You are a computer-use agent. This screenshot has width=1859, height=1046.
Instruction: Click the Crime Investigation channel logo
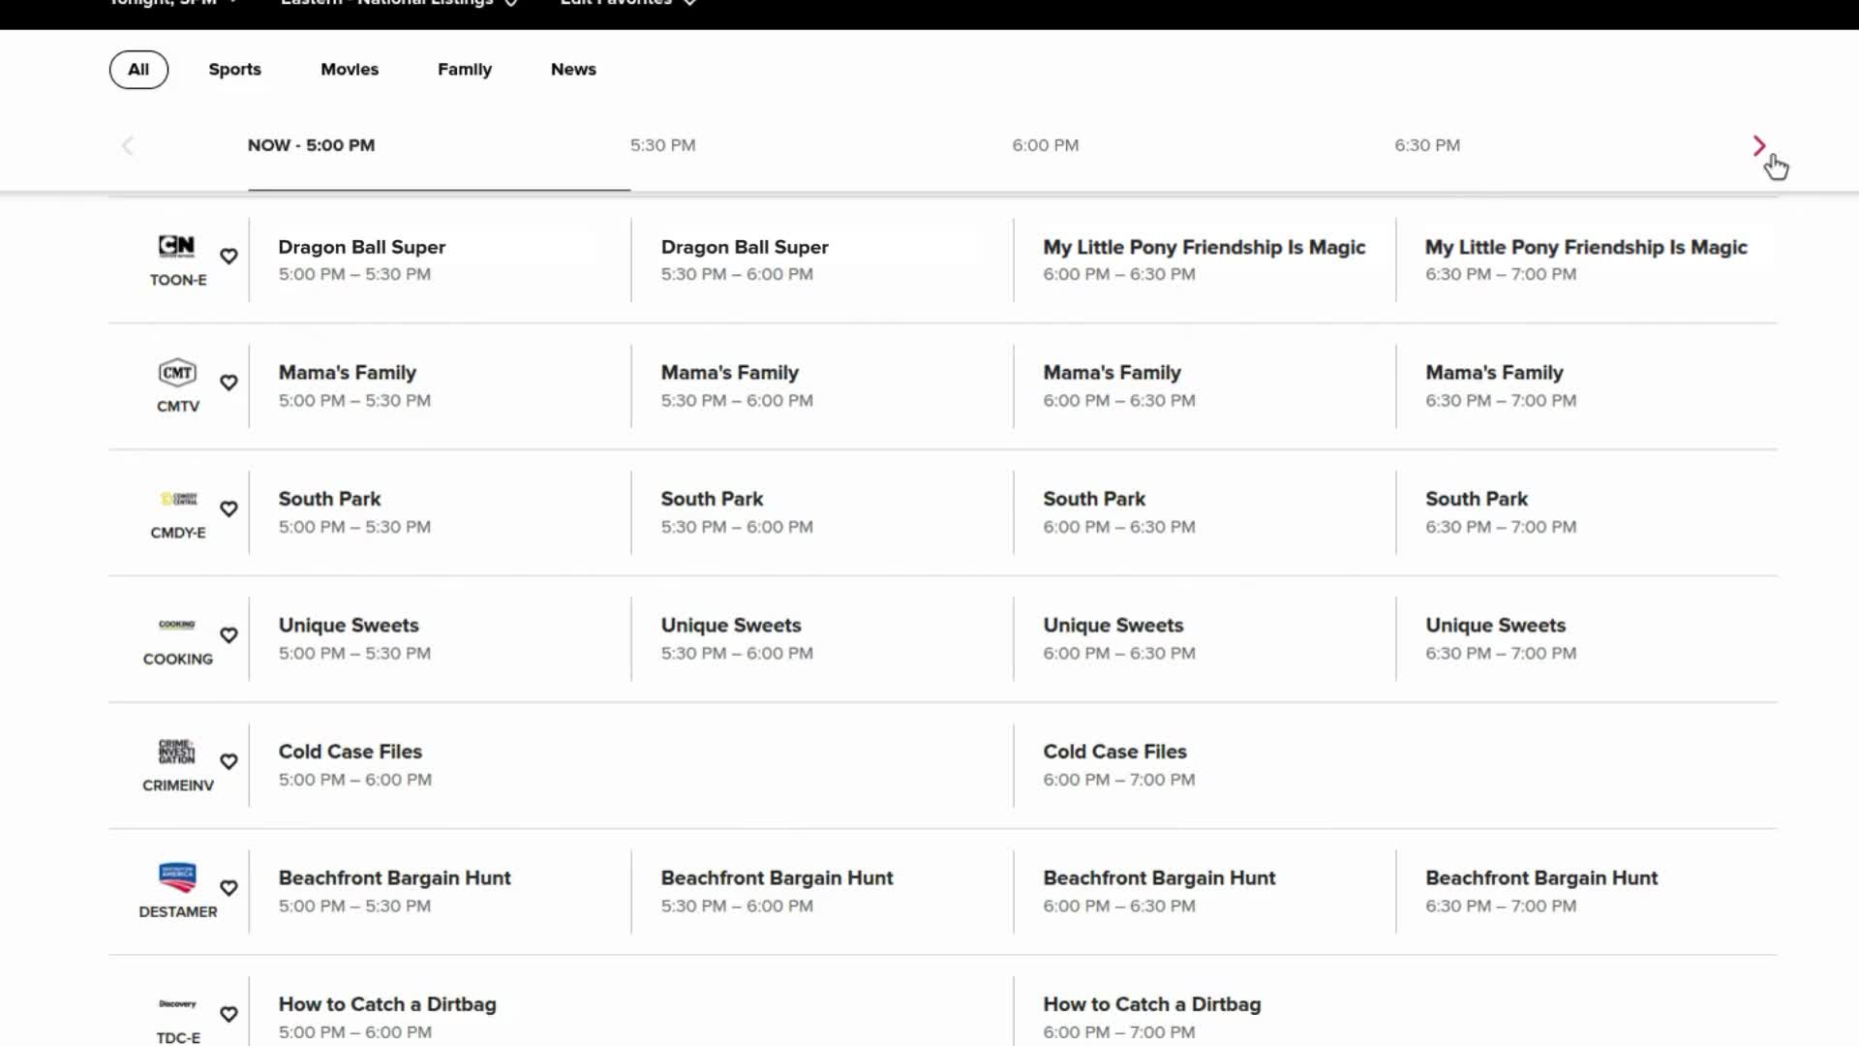point(177,752)
